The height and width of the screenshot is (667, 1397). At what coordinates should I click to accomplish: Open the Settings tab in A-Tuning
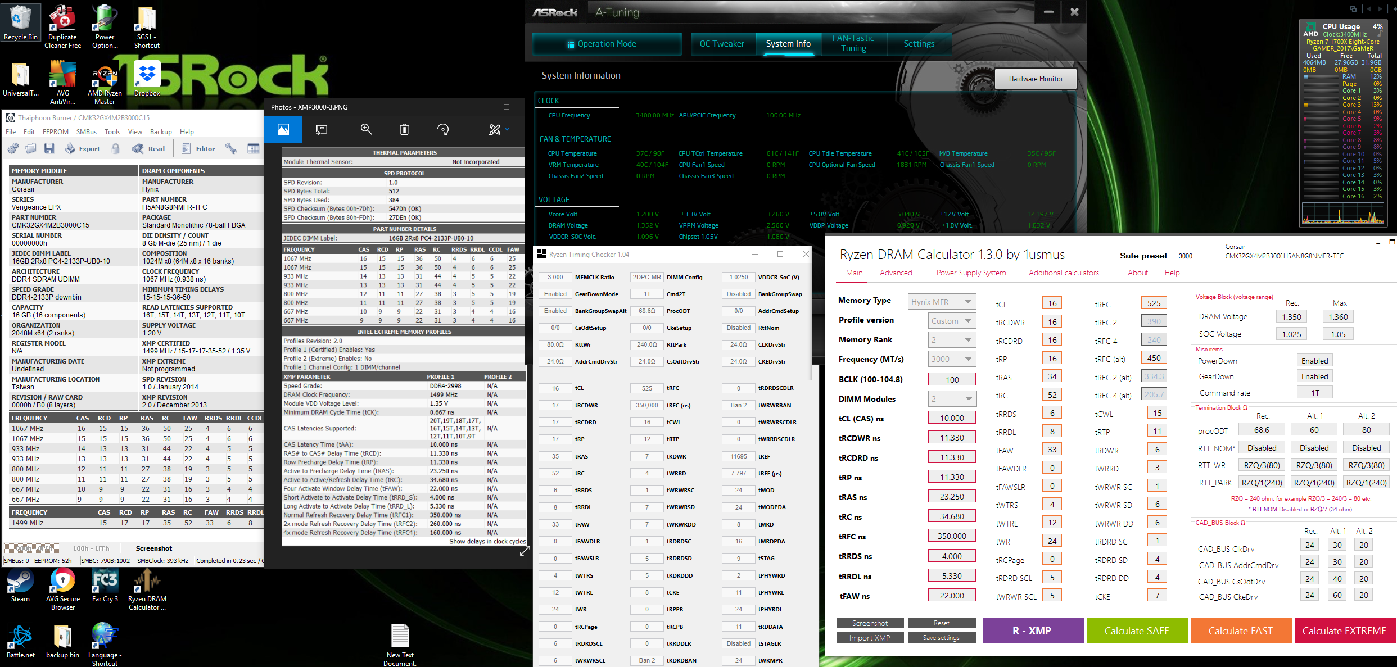pyautogui.click(x=919, y=44)
